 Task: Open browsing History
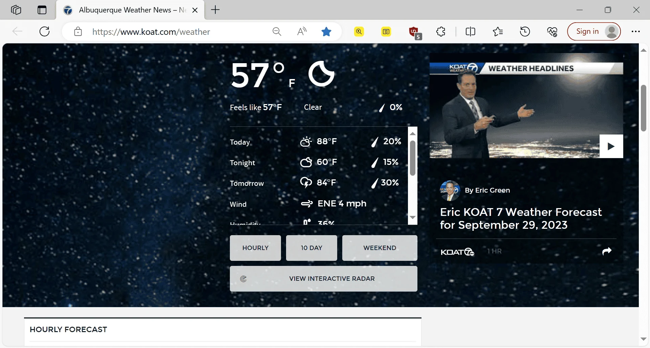point(525,31)
